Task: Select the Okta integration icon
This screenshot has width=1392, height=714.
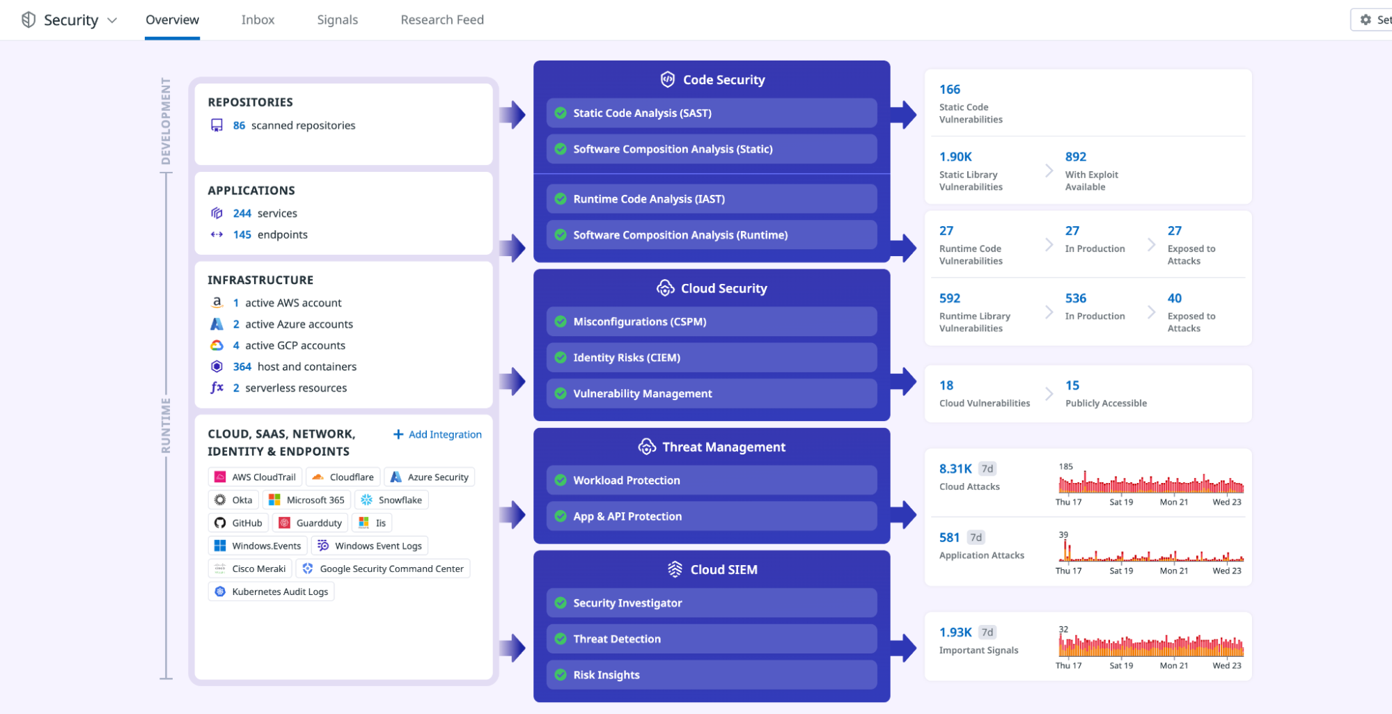Action: 219,500
